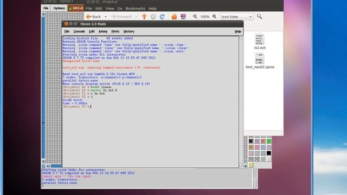Select solid black swatch in third row
The width and height of the screenshot is (347, 195).
269,153
